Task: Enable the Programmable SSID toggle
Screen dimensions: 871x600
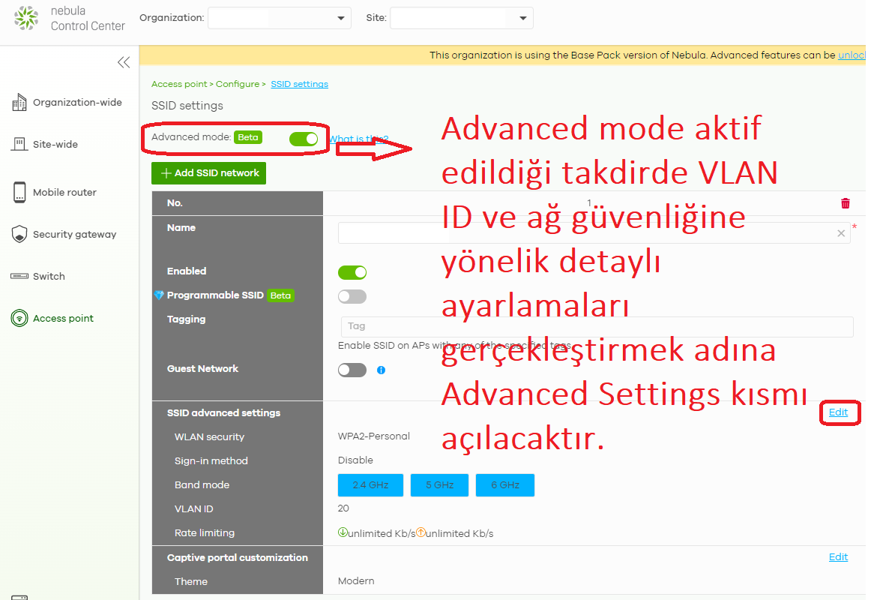Action: coord(352,296)
